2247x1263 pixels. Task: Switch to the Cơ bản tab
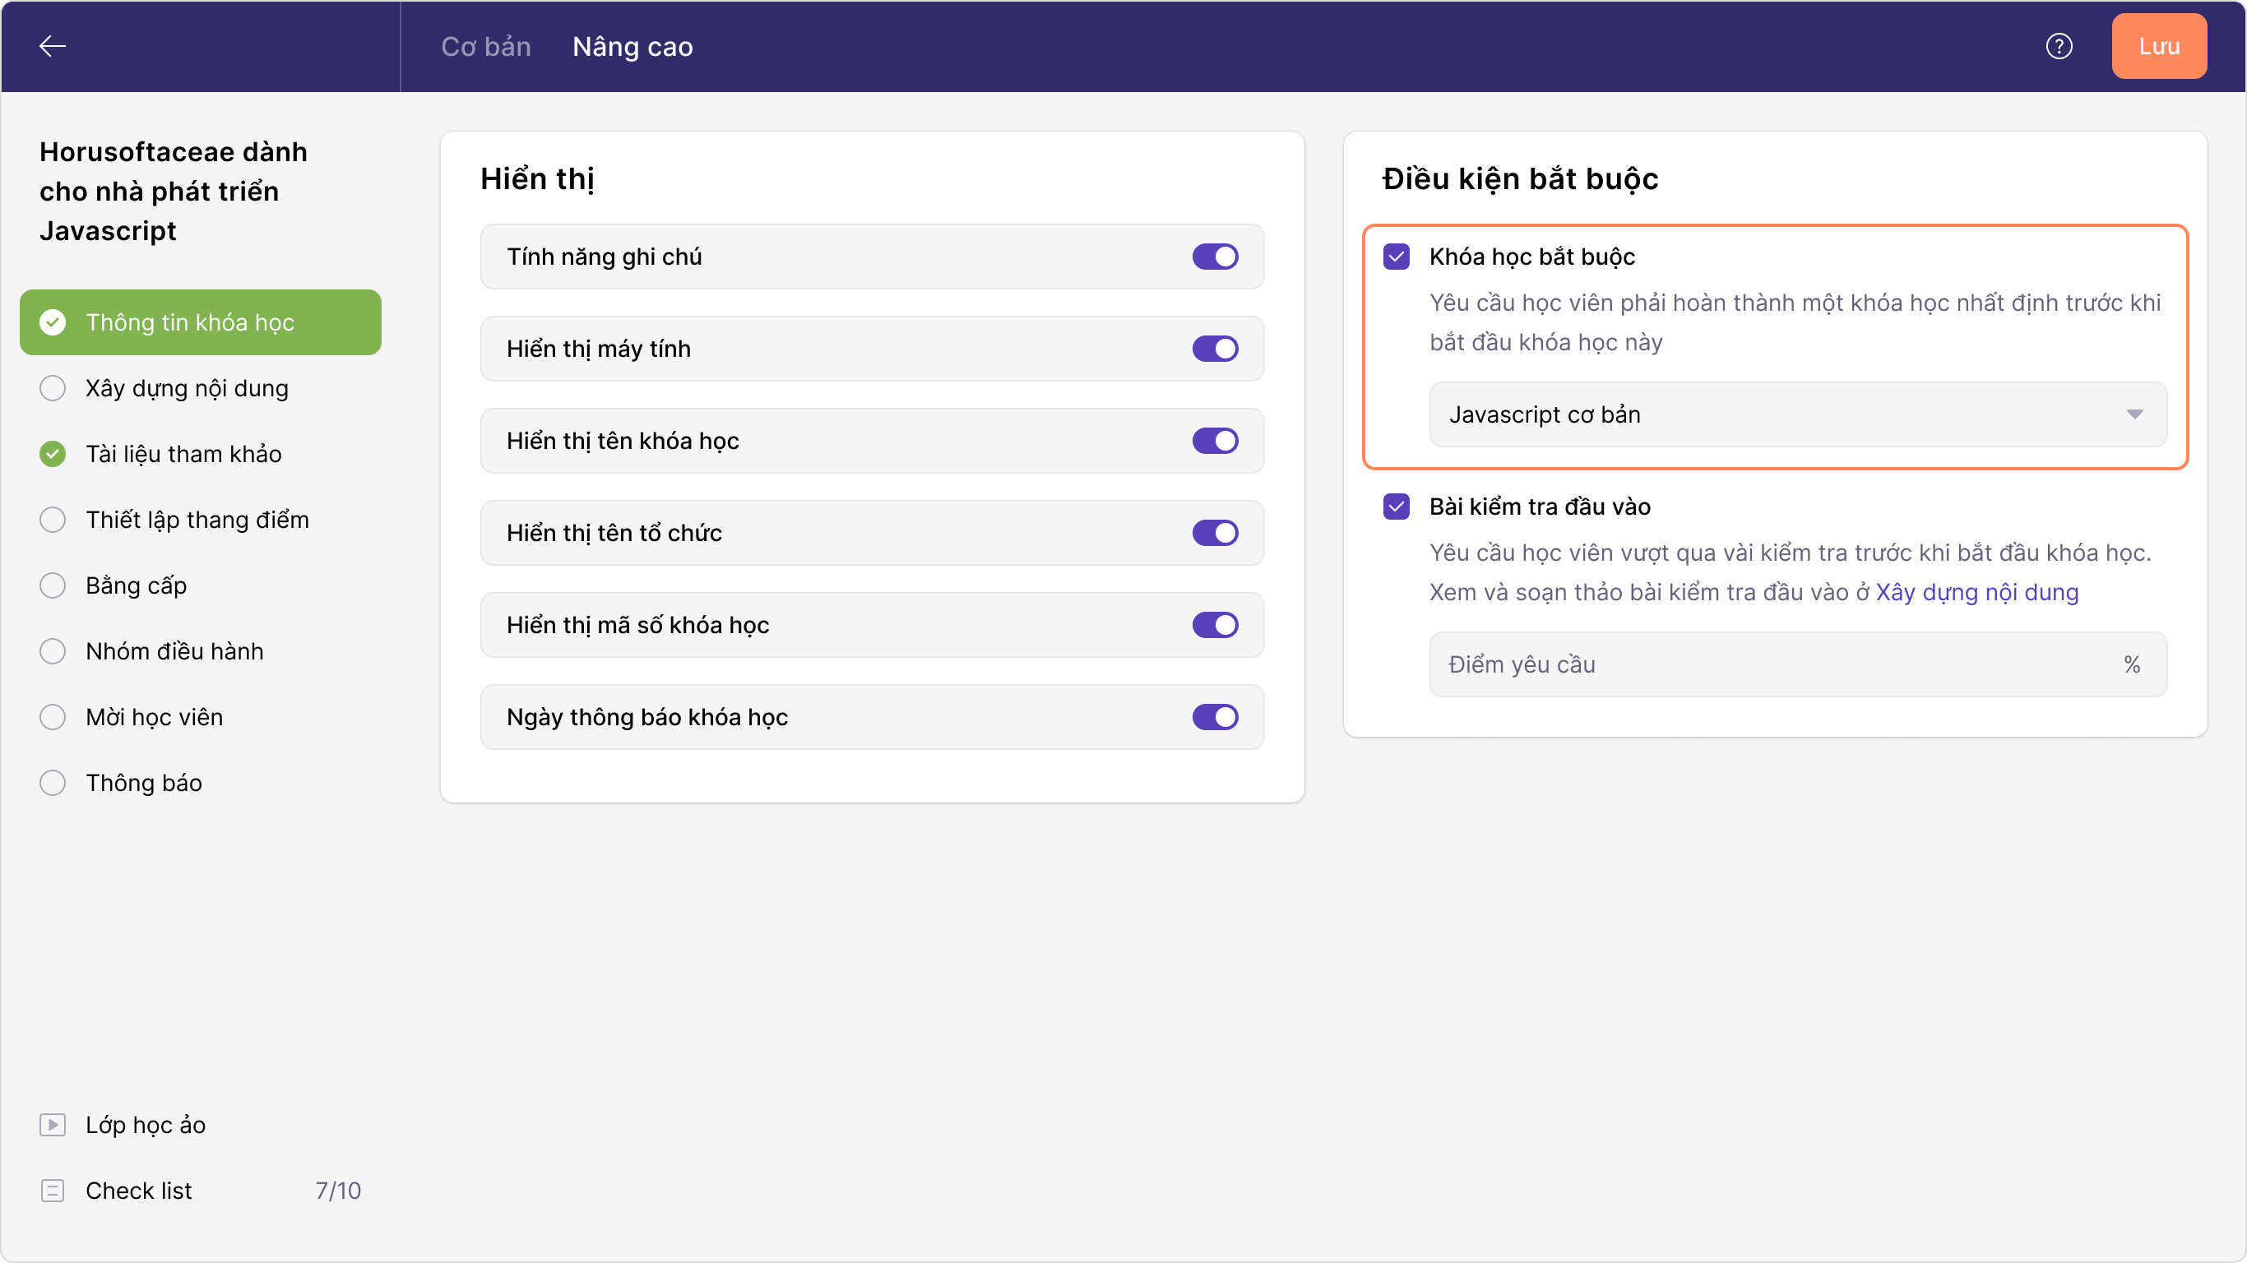coord(486,46)
